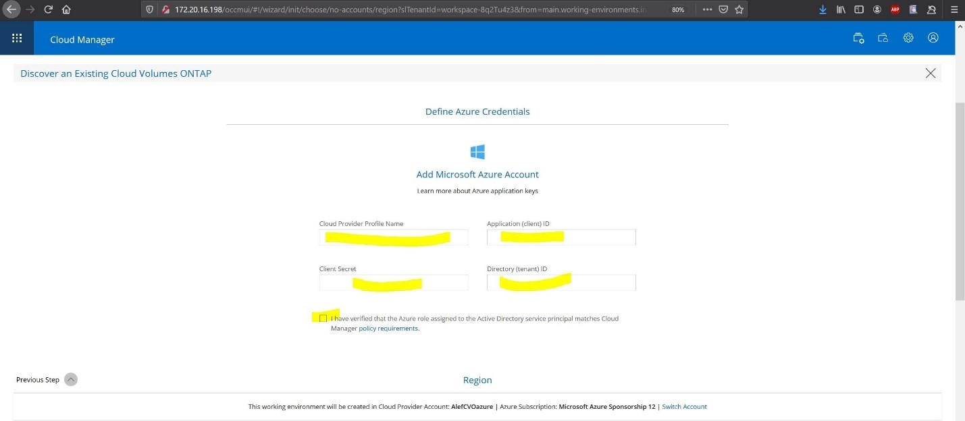
Task: Open the page actions three-dot menu
Action: click(707, 10)
